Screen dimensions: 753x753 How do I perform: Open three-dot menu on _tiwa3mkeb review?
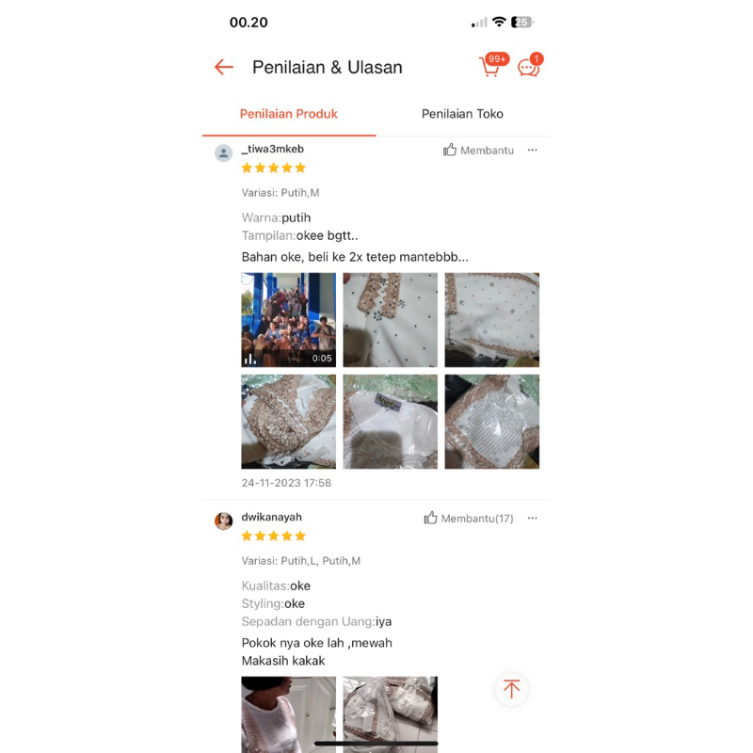pyautogui.click(x=532, y=151)
